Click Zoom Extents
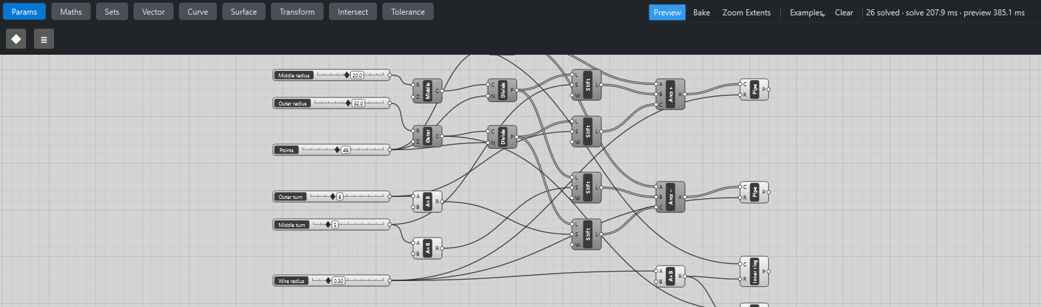This screenshot has width=1041, height=307. pyautogui.click(x=746, y=12)
